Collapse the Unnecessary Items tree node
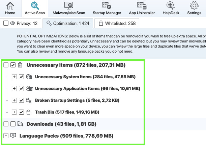 point(6,65)
